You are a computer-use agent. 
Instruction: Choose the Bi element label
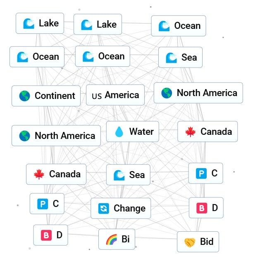(x=126, y=240)
